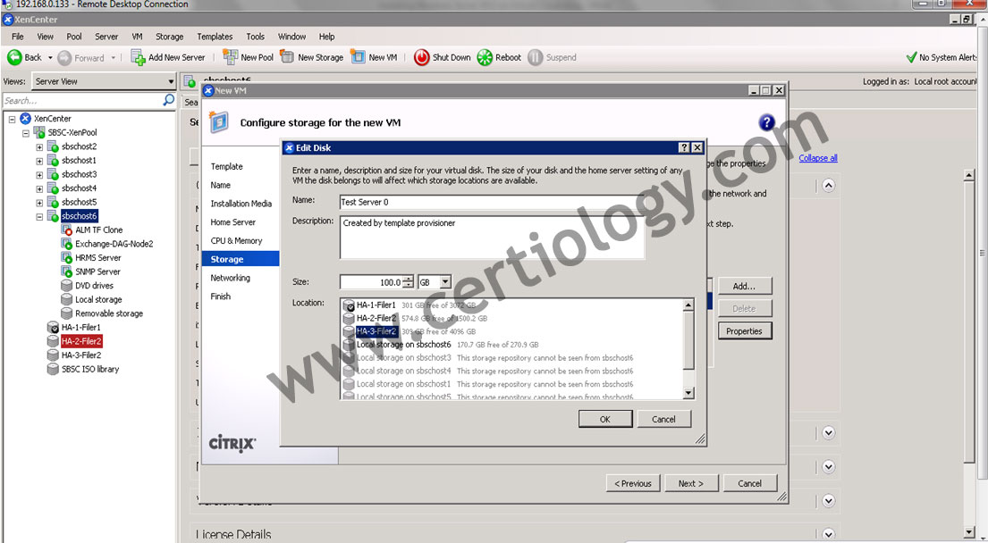Select the ALM TF Clone VM icon

(x=67, y=230)
